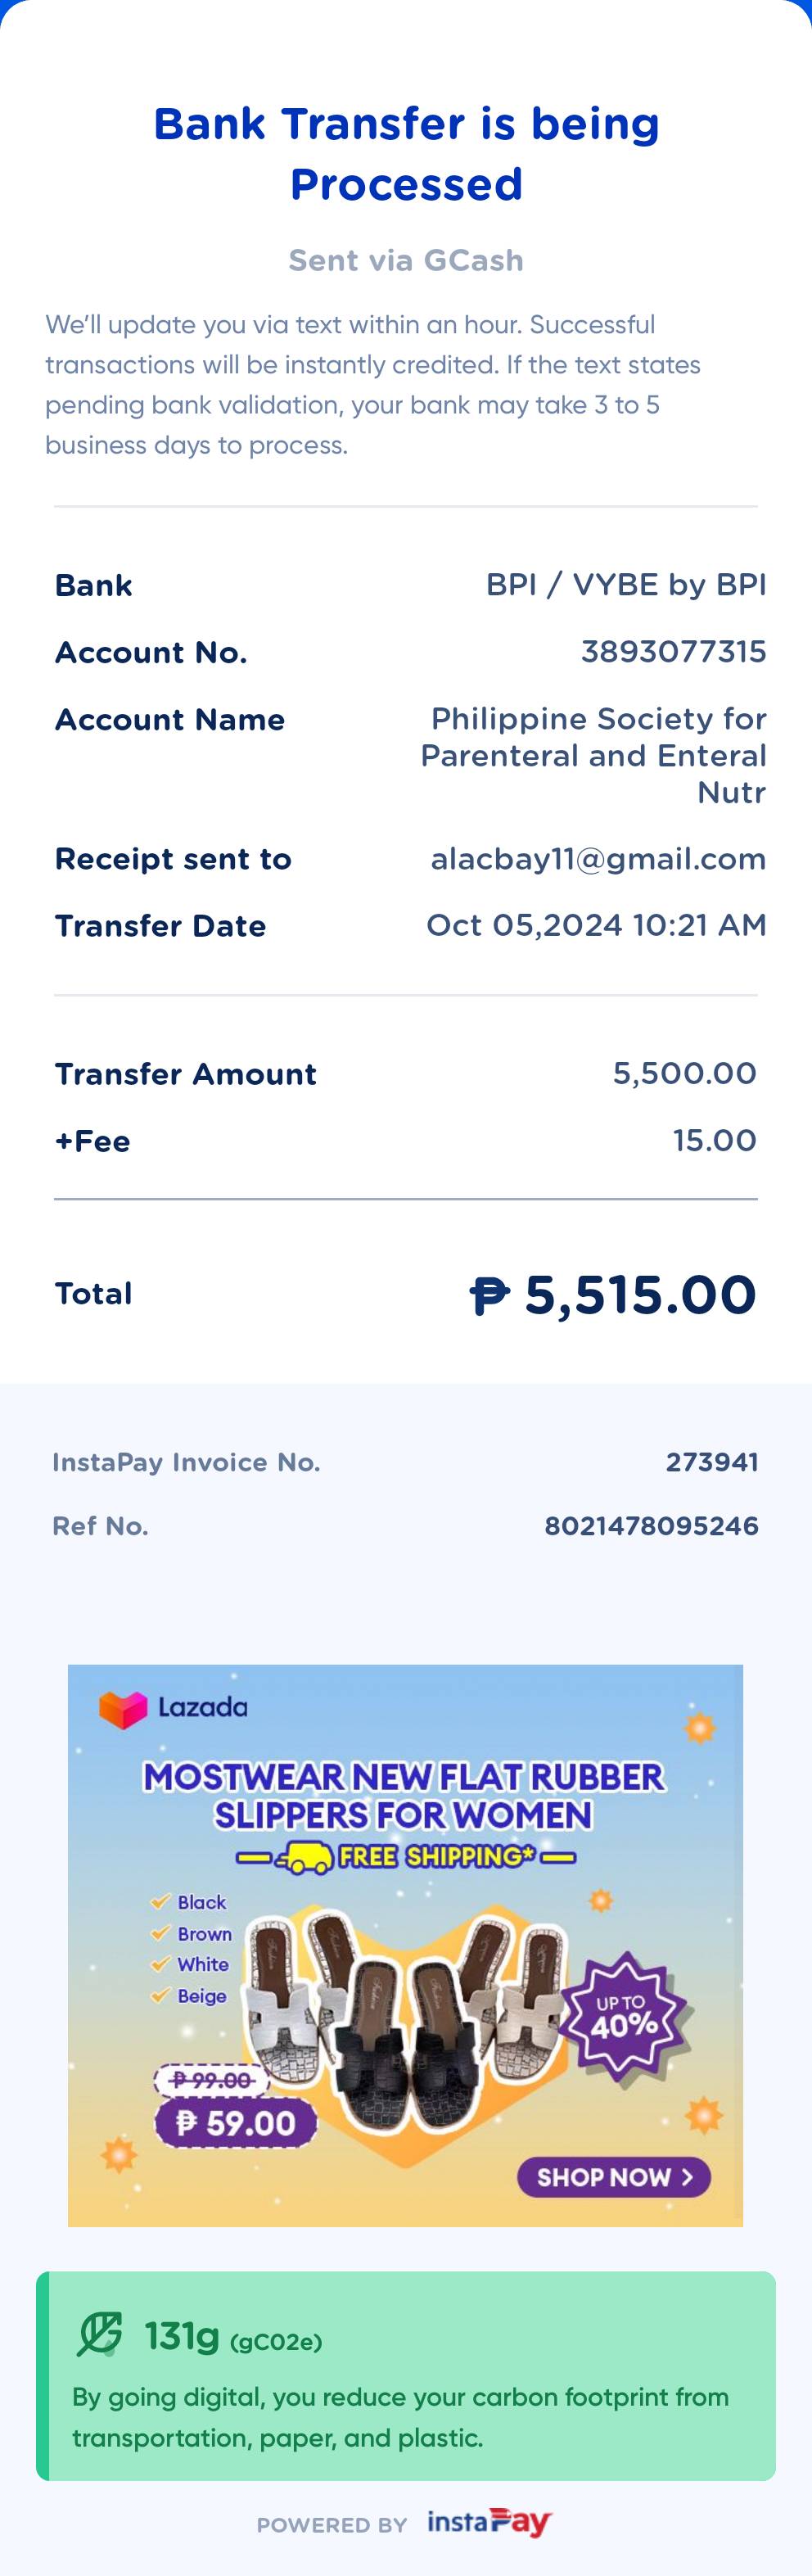Click the Brown color checkmark in the ad
This screenshot has height=2576, width=812.
pyautogui.click(x=160, y=1934)
